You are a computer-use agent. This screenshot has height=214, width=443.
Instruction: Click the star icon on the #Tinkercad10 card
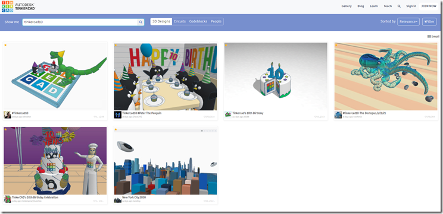5,45
